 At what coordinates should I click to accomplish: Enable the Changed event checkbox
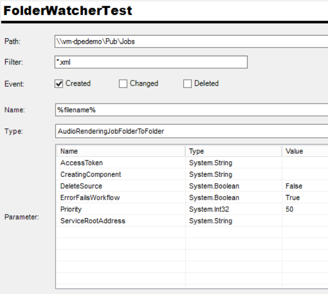coord(123,84)
